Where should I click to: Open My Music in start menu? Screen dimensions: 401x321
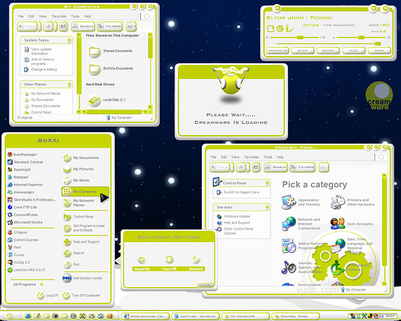coord(76,181)
